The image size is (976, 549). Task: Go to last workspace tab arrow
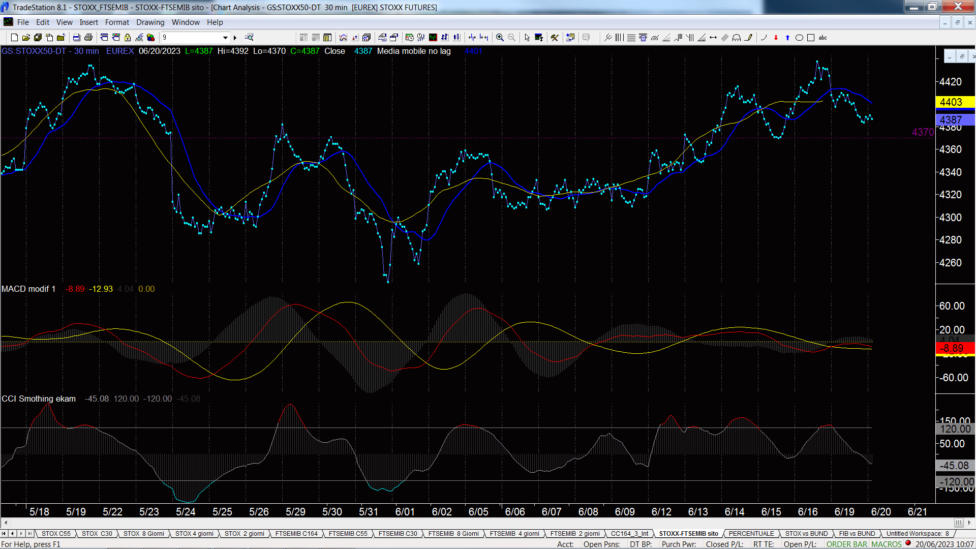[30, 534]
